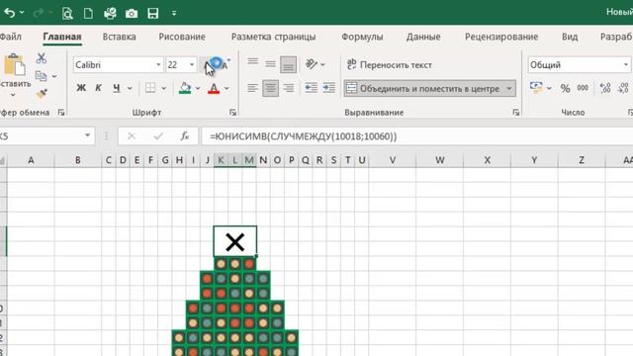Decrease indent icon
The image size is (633, 356).
pyautogui.click(x=311, y=88)
